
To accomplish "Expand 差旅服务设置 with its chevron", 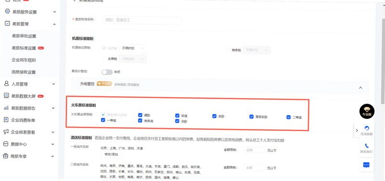I will tap(54, 12).
